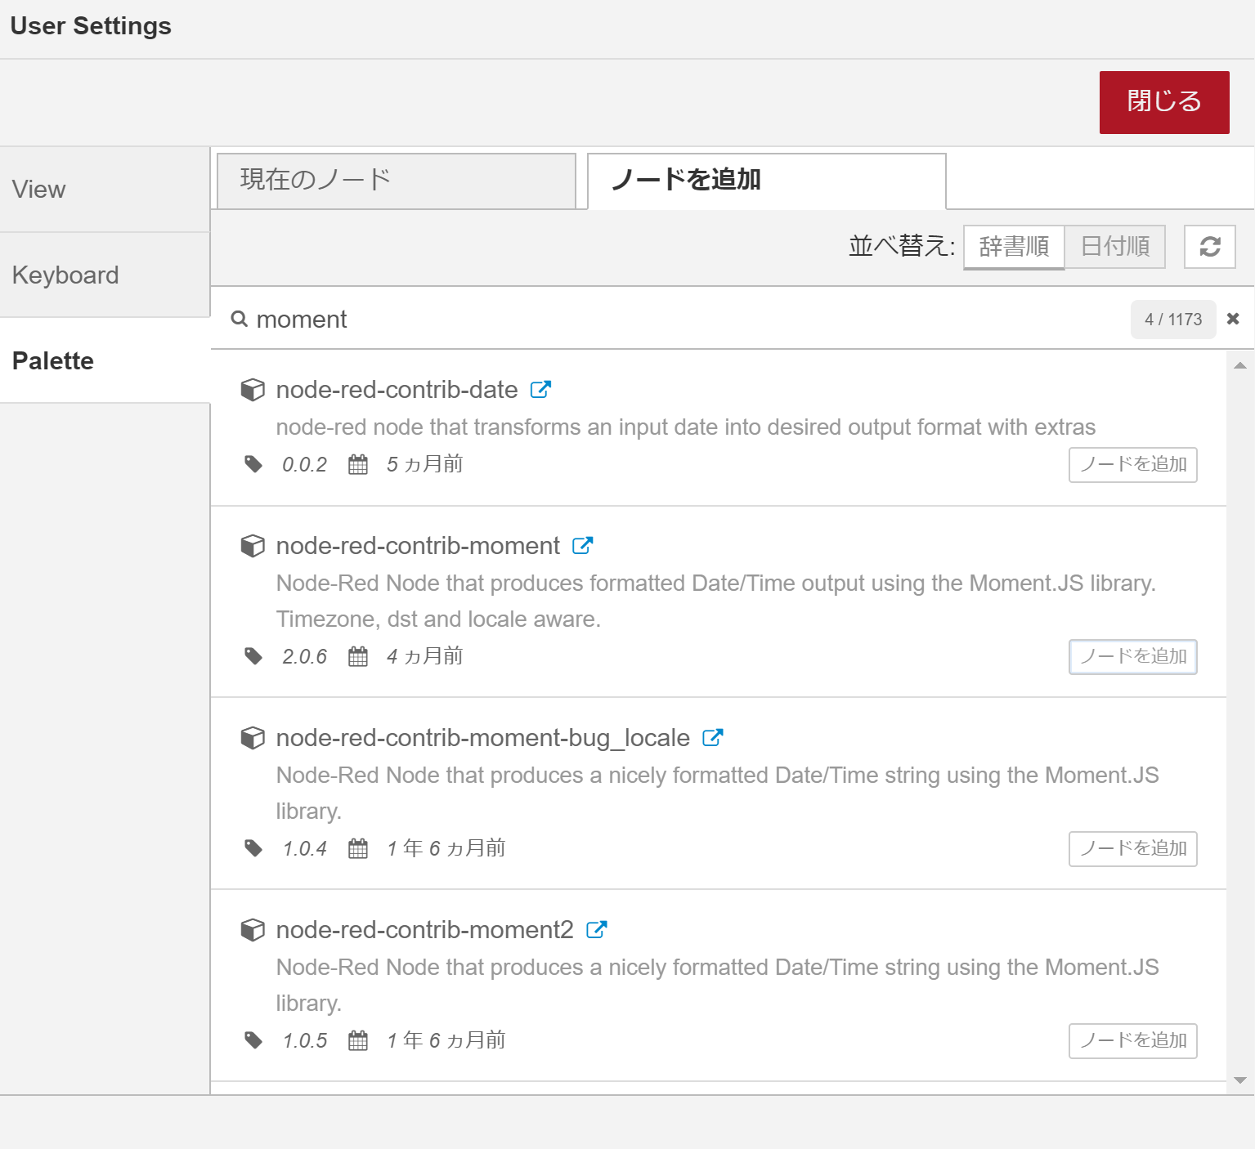Click the cube icon of node-red-contrib-moment-bug_locale

(253, 738)
